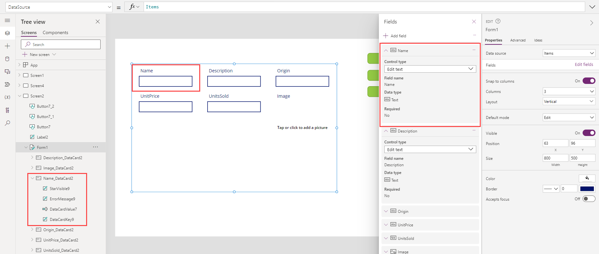The width and height of the screenshot is (599, 254).
Task: Close the Tree view pane
Action: 98,22
